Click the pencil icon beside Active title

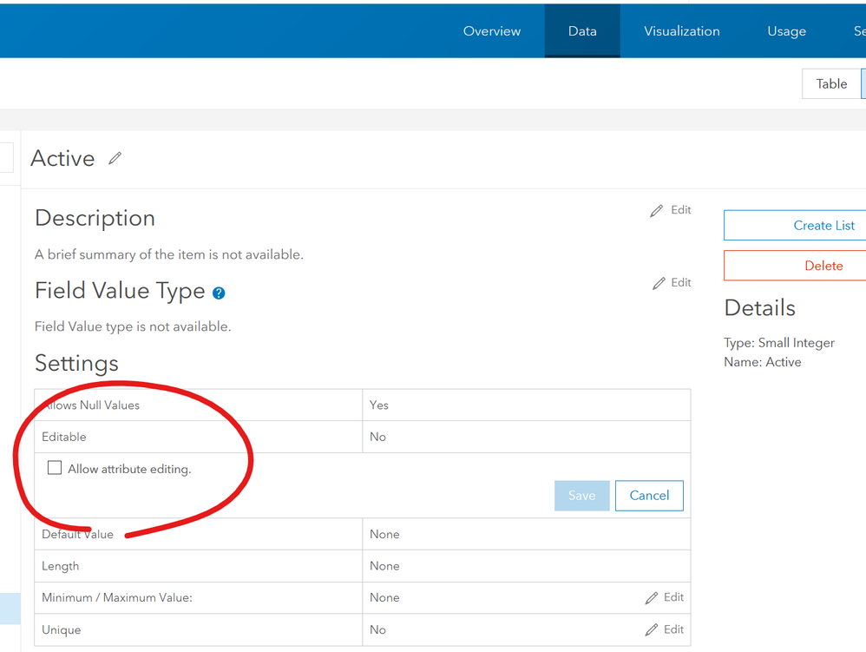click(115, 158)
